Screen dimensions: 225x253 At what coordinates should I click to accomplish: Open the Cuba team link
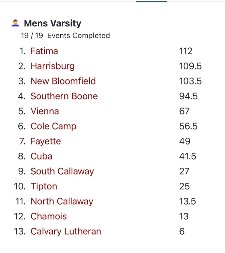pos(41,156)
